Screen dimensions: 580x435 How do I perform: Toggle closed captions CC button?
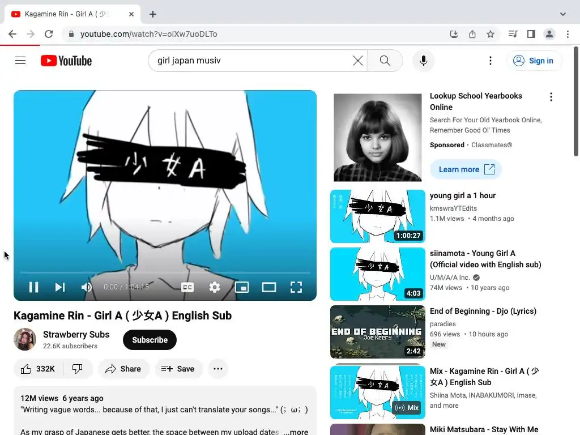coord(187,287)
